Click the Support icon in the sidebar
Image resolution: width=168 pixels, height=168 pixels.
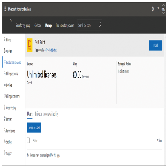[x=5, y=153]
